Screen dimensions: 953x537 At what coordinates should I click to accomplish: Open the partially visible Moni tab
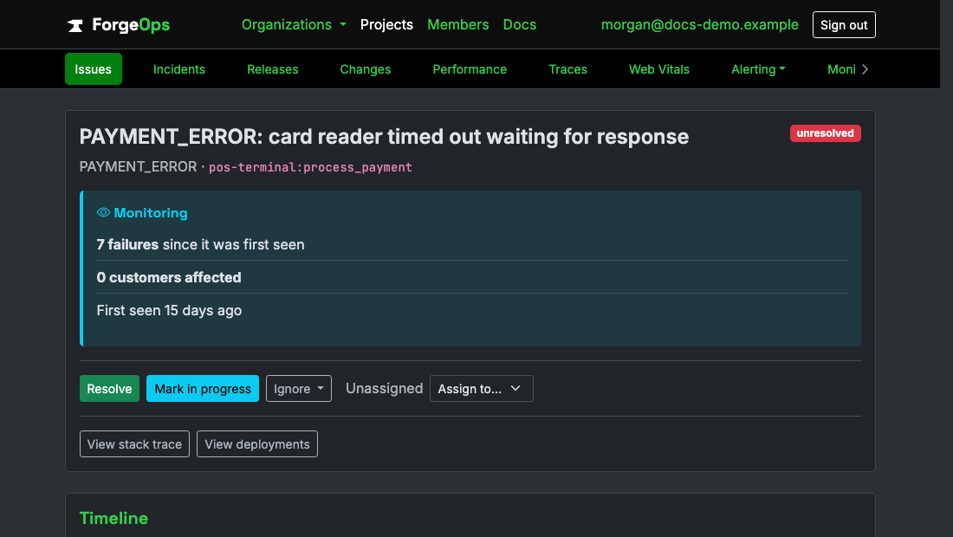tap(841, 69)
